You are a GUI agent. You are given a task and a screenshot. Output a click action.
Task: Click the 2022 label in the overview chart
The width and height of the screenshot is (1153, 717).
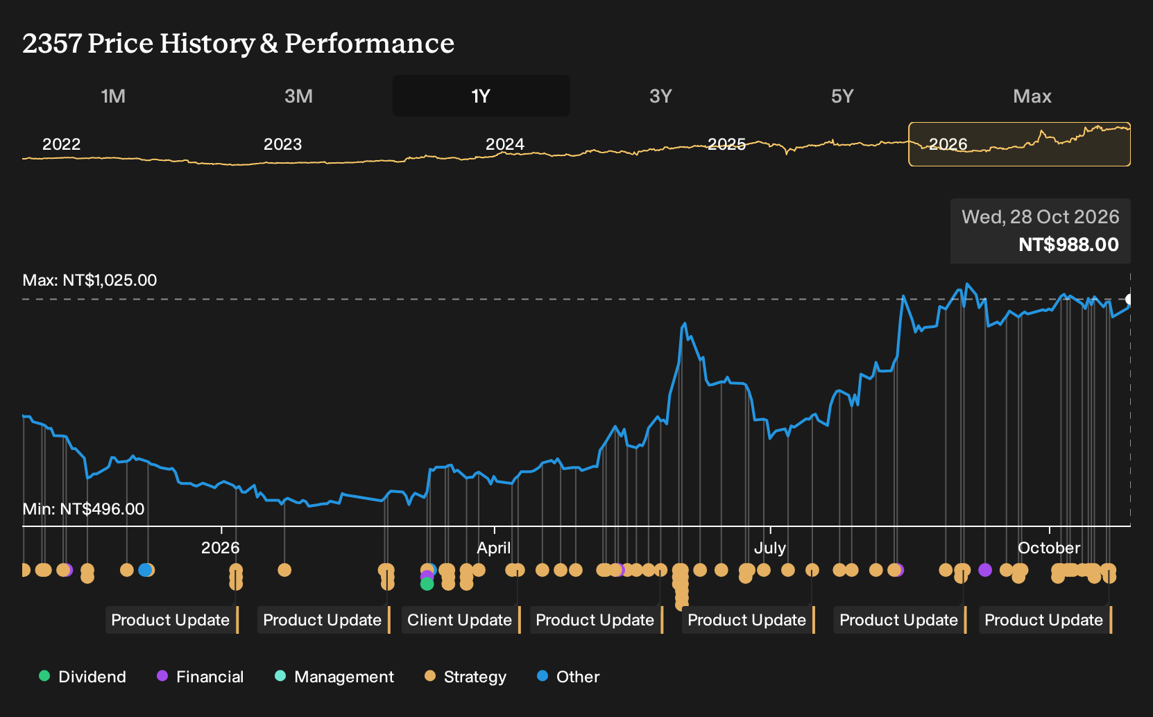coord(62,144)
